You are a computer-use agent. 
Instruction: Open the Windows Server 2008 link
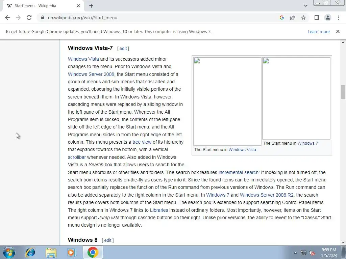pos(92,74)
